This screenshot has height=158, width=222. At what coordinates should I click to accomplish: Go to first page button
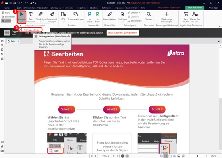[91, 156]
